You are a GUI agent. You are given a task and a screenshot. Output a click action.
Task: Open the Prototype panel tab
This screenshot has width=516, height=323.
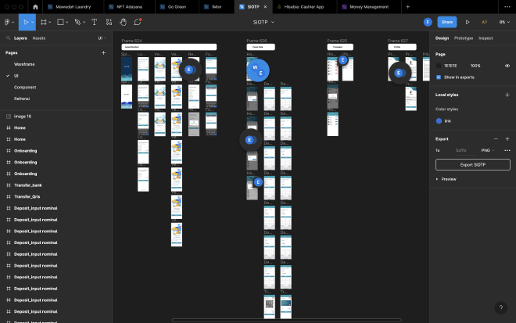[x=464, y=38]
